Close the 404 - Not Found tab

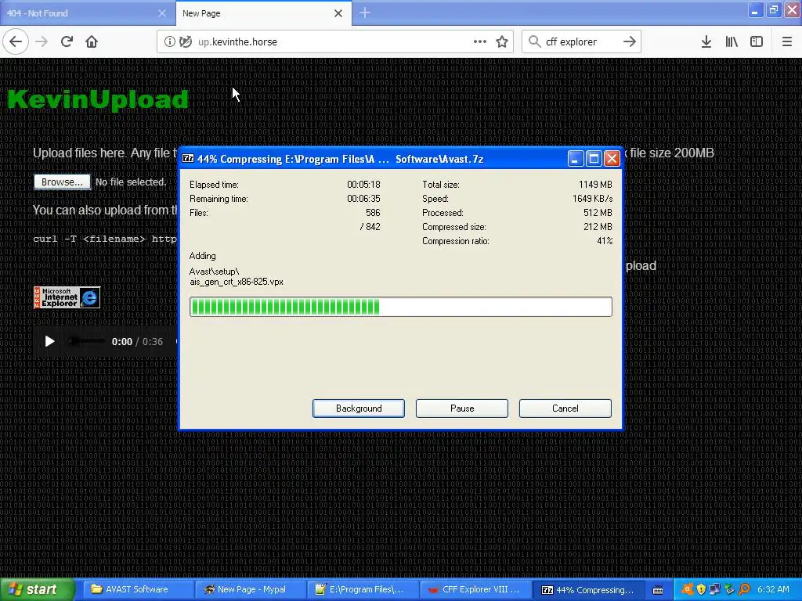click(x=161, y=13)
